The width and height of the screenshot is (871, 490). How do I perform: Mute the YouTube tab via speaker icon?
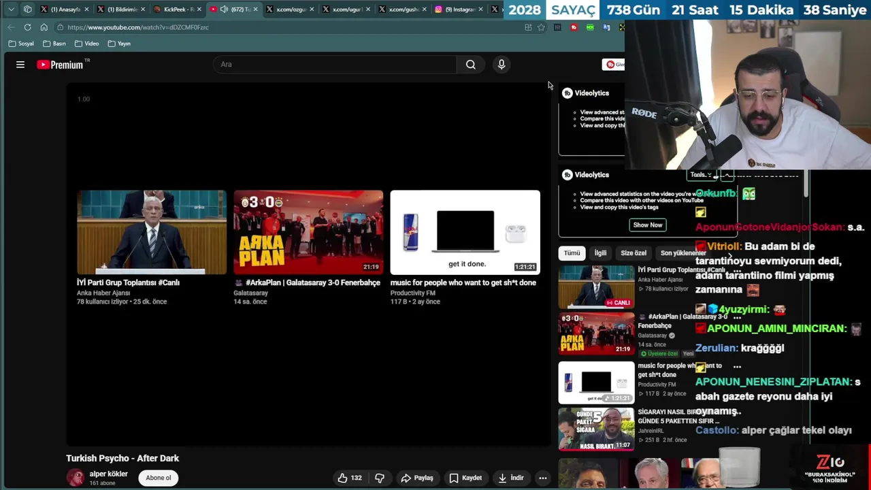[224, 10]
